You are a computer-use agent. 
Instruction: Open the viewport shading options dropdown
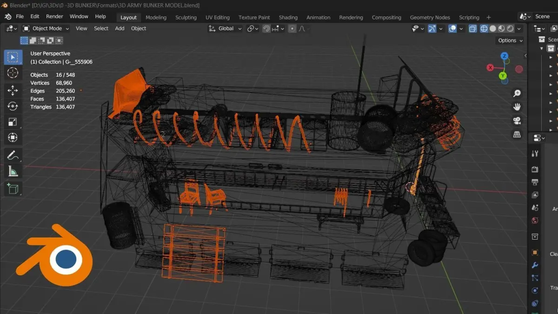click(x=518, y=28)
